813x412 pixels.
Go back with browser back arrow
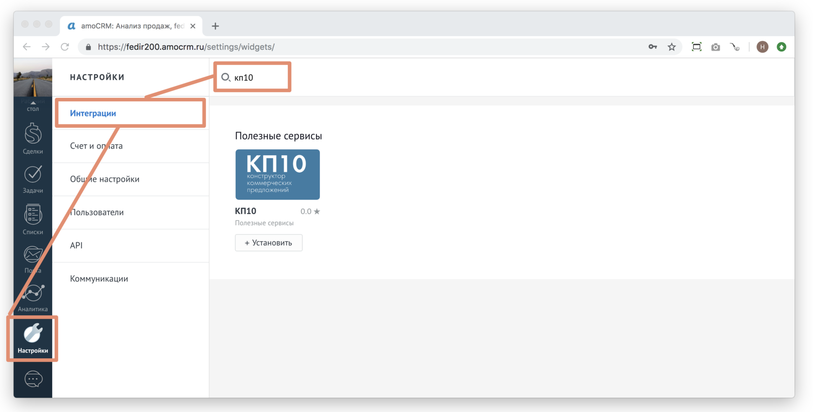tap(27, 47)
